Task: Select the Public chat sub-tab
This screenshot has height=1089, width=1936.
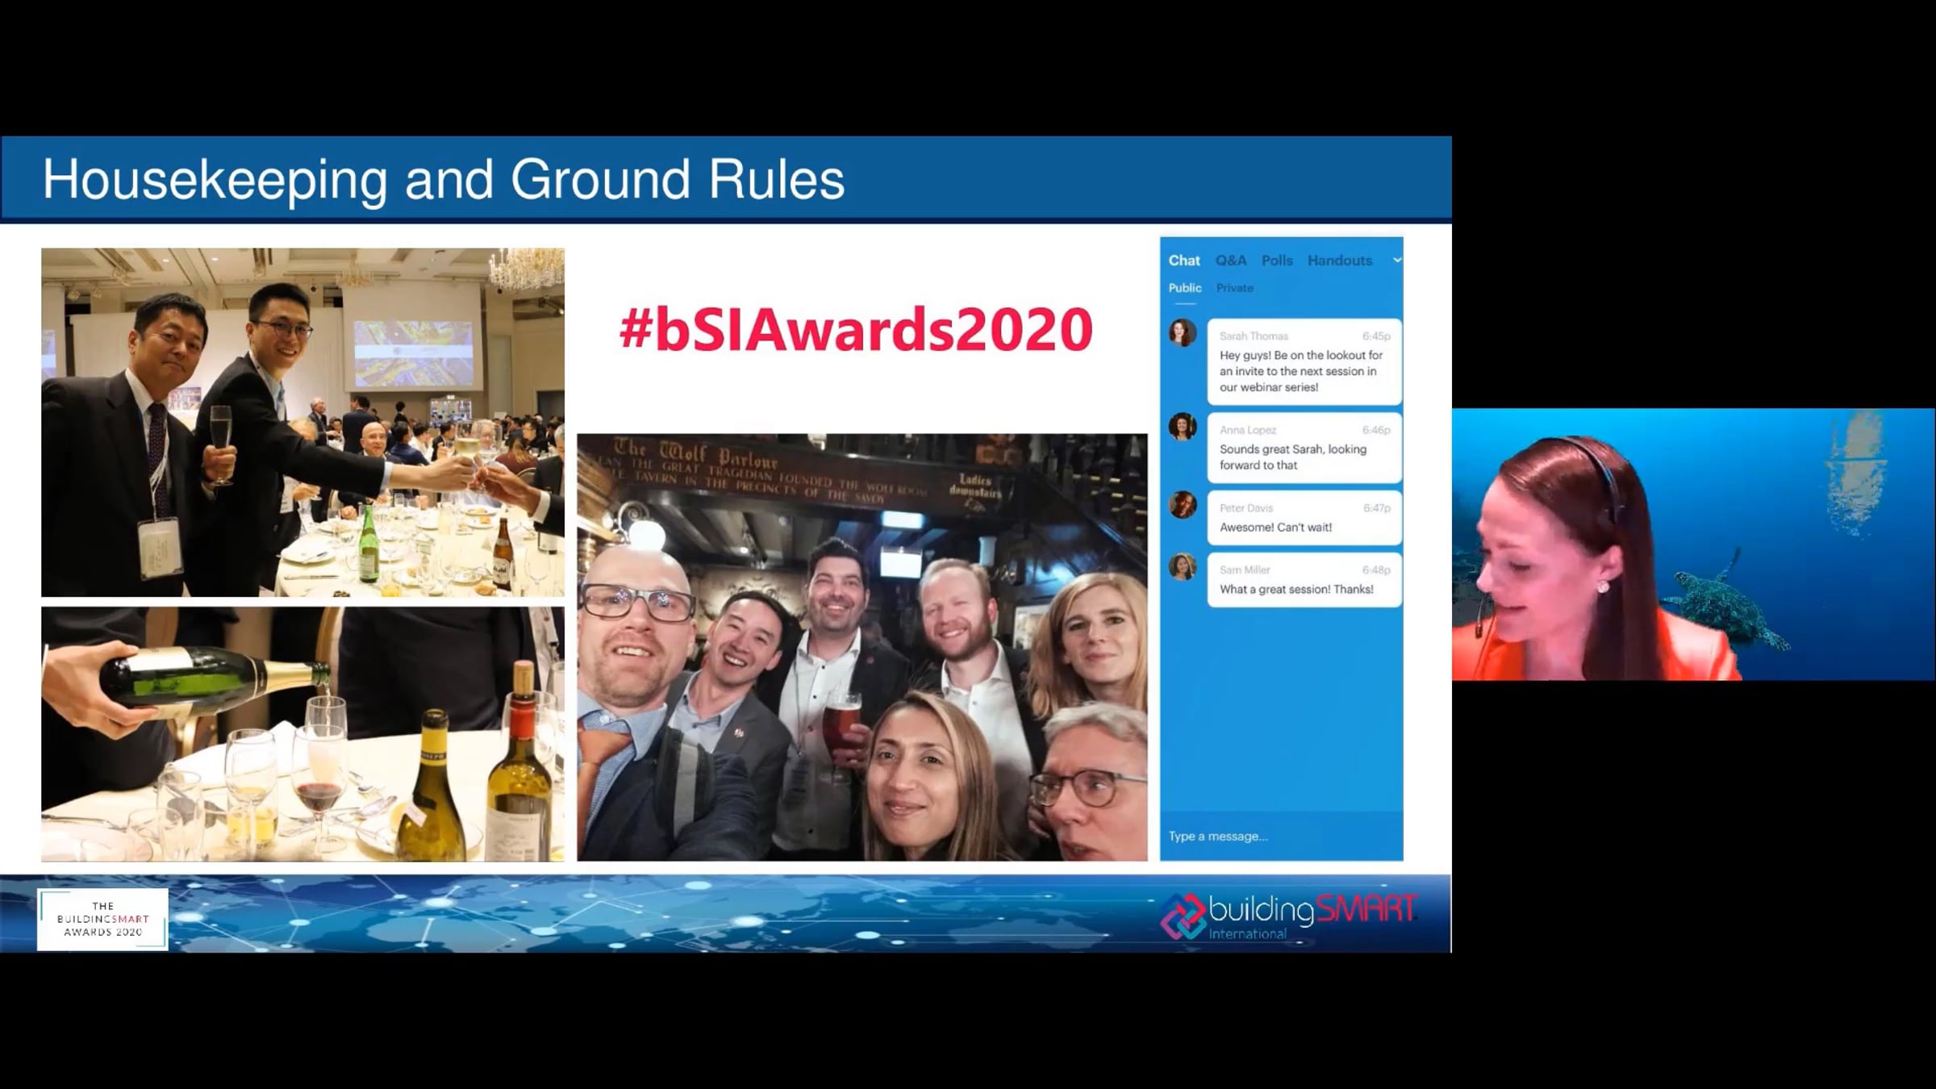Action: pos(1185,288)
